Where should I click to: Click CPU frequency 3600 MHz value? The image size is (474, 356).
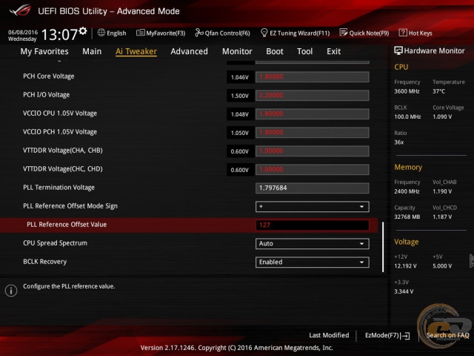click(407, 91)
